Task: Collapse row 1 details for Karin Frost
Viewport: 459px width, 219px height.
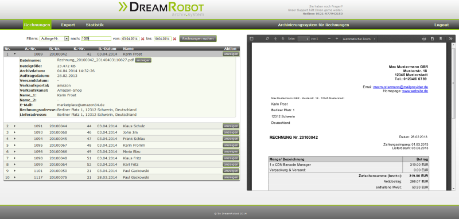Action: tap(14, 54)
